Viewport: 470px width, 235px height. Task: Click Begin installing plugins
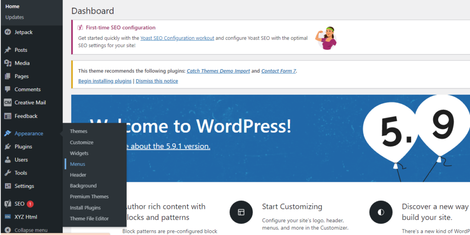[x=105, y=81]
